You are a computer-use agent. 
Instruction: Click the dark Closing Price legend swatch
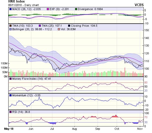click(69, 26)
